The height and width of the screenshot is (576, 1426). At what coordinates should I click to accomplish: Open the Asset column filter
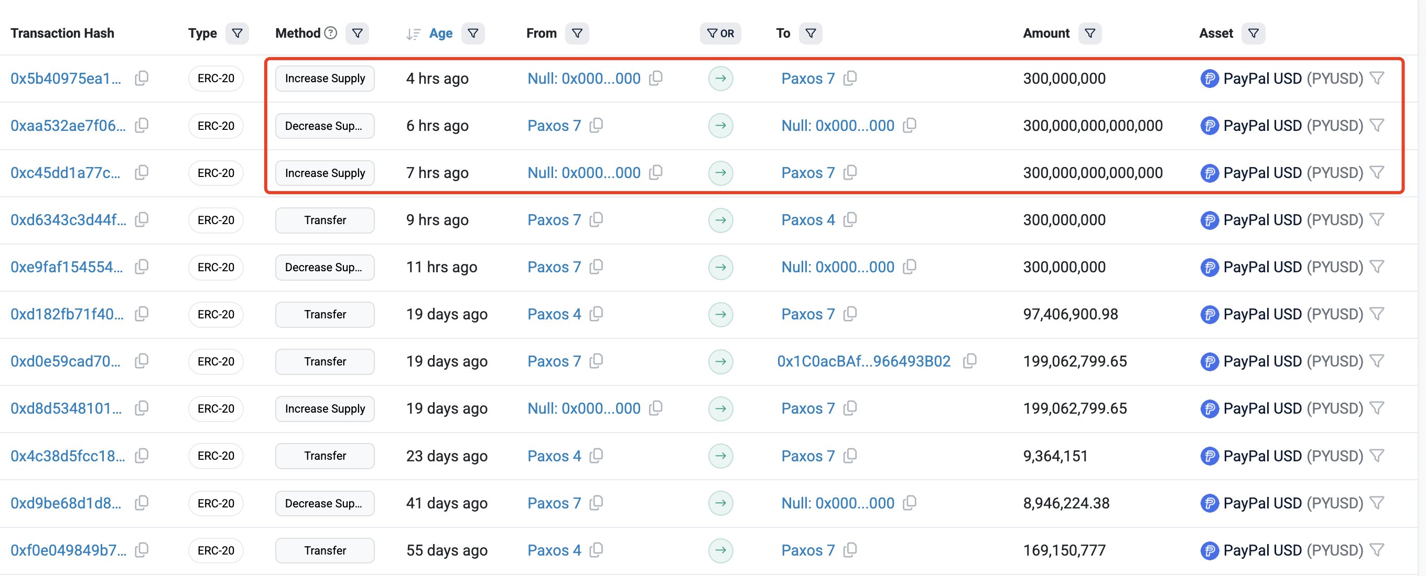point(1254,34)
